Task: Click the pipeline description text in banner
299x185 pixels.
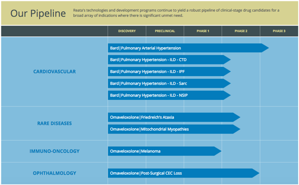Action: (x=176, y=13)
